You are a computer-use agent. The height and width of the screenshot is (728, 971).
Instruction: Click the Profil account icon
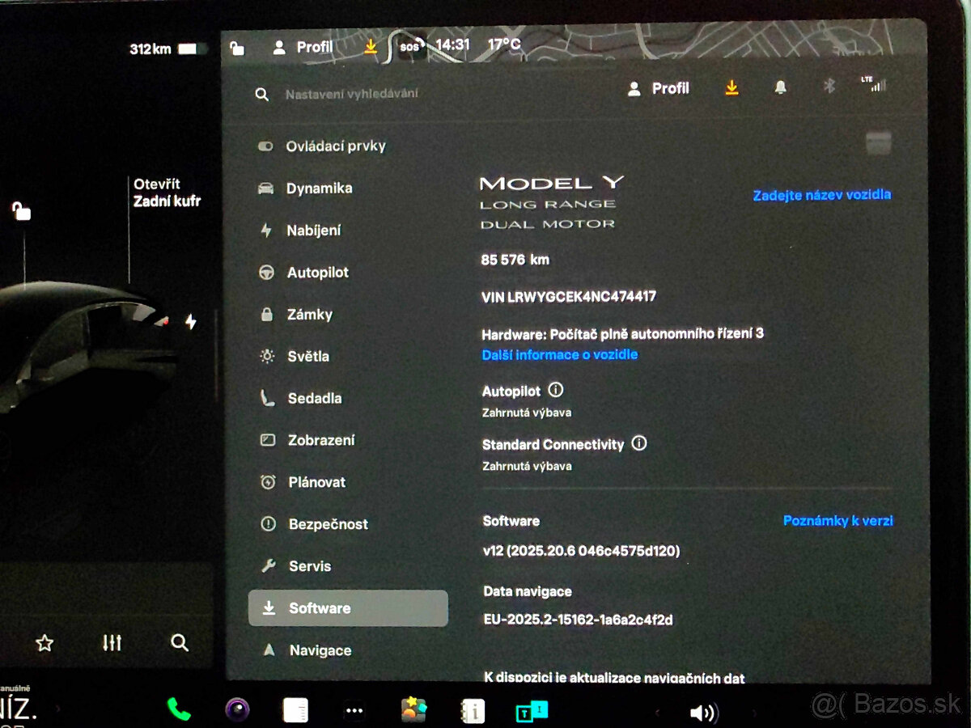coord(634,87)
